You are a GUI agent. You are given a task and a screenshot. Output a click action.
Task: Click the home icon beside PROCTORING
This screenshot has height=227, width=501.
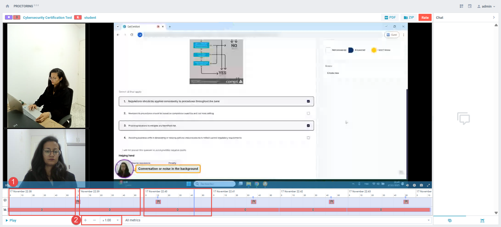tap(8, 6)
